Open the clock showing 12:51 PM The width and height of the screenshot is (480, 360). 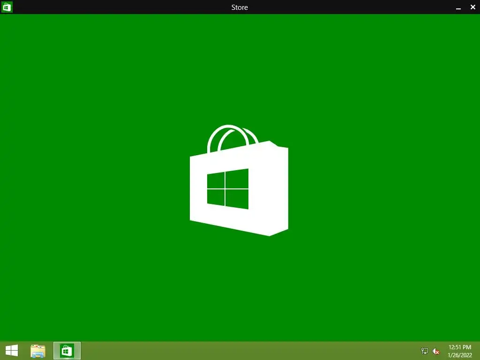pyautogui.click(x=459, y=347)
